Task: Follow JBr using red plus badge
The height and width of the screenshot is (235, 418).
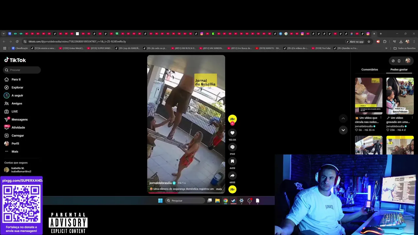Action: pyautogui.click(x=232, y=124)
